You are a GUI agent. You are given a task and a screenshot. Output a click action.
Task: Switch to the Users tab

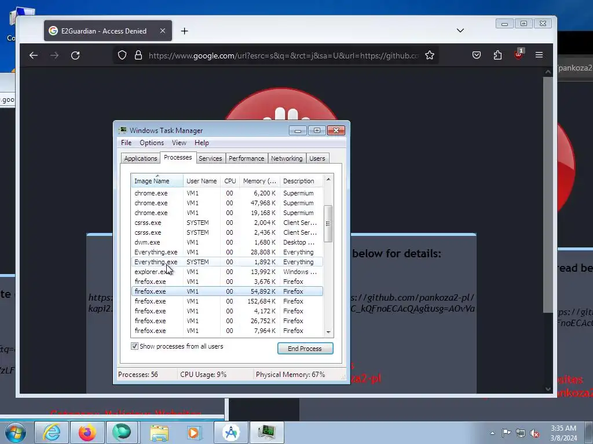317,158
